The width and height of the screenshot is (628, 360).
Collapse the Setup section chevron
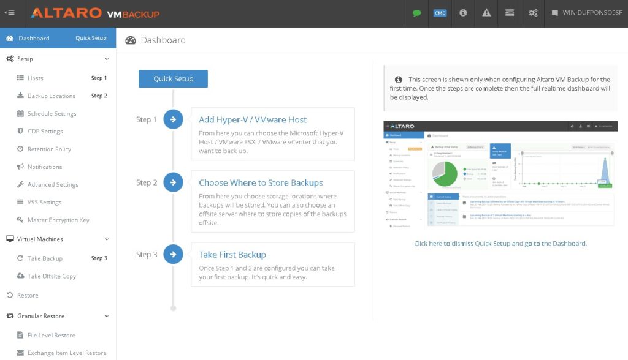(x=107, y=59)
